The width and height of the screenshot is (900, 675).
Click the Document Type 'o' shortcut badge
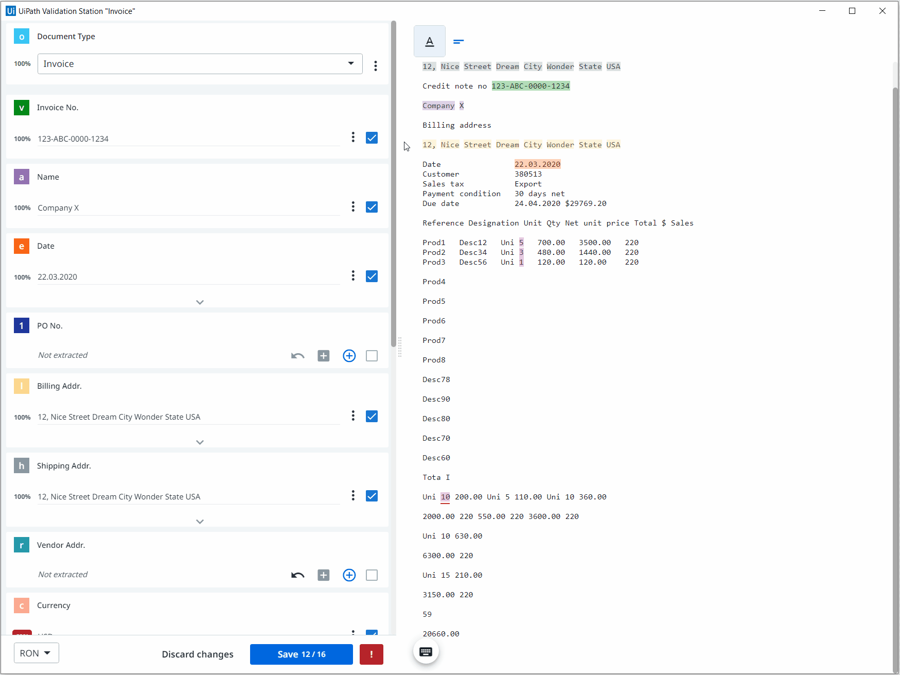(x=22, y=37)
